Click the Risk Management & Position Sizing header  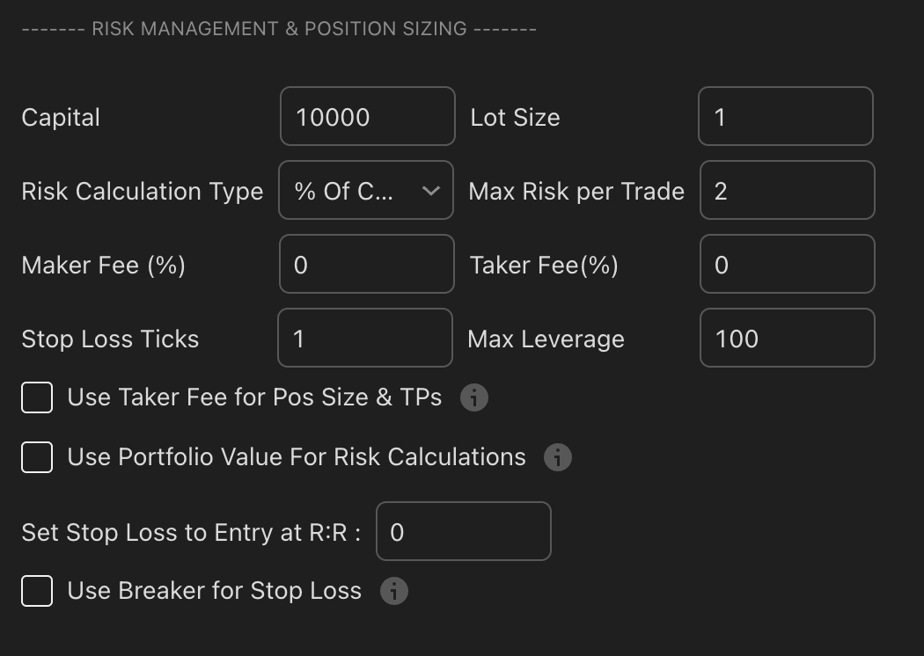pos(279,28)
